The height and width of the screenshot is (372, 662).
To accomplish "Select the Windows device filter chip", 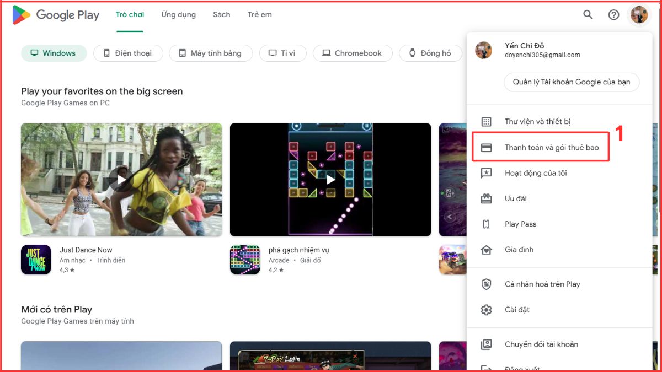I will pyautogui.click(x=54, y=53).
